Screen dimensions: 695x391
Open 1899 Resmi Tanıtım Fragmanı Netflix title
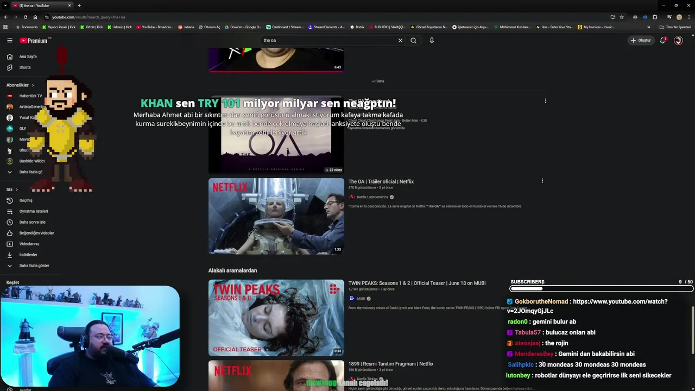pyautogui.click(x=391, y=364)
